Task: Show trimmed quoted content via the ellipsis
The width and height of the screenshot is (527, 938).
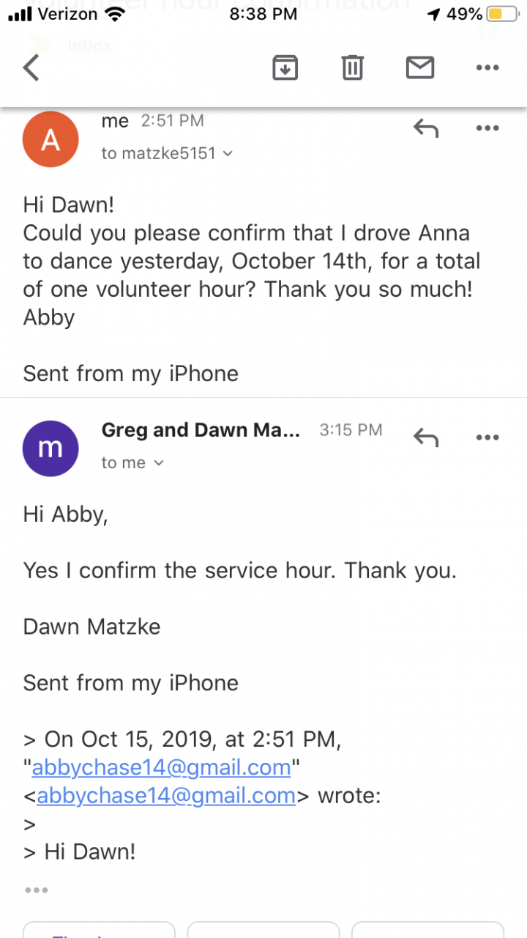Action: click(36, 890)
